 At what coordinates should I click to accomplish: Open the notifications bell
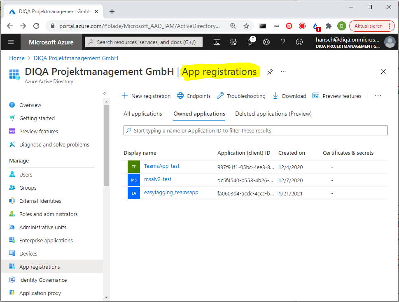(x=250, y=42)
